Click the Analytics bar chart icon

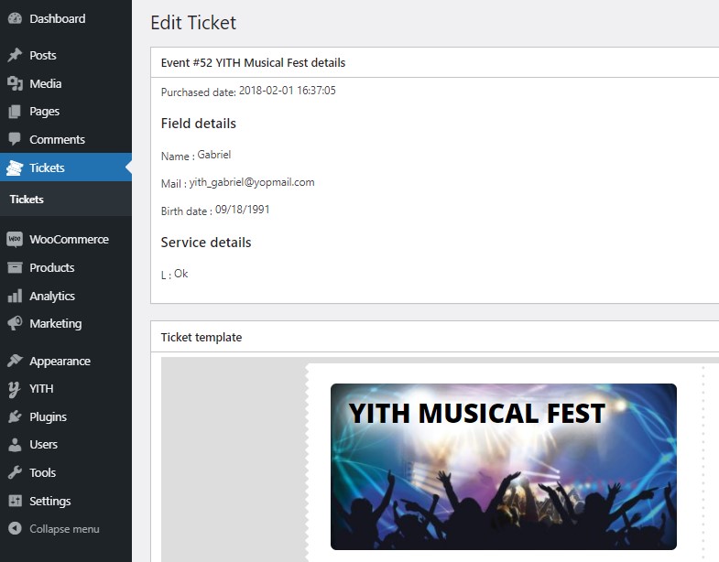pyautogui.click(x=15, y=297)
